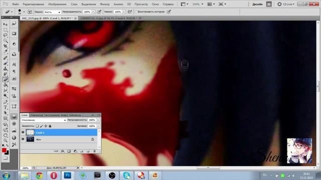Add a layer mask via panel icon

tap(69, 151)
